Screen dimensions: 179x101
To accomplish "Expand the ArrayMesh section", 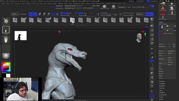I will [162, 84].
